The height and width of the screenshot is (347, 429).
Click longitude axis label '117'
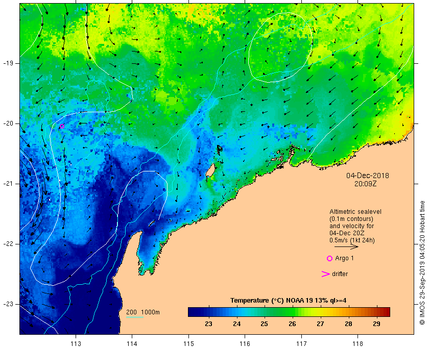point(301,344)
